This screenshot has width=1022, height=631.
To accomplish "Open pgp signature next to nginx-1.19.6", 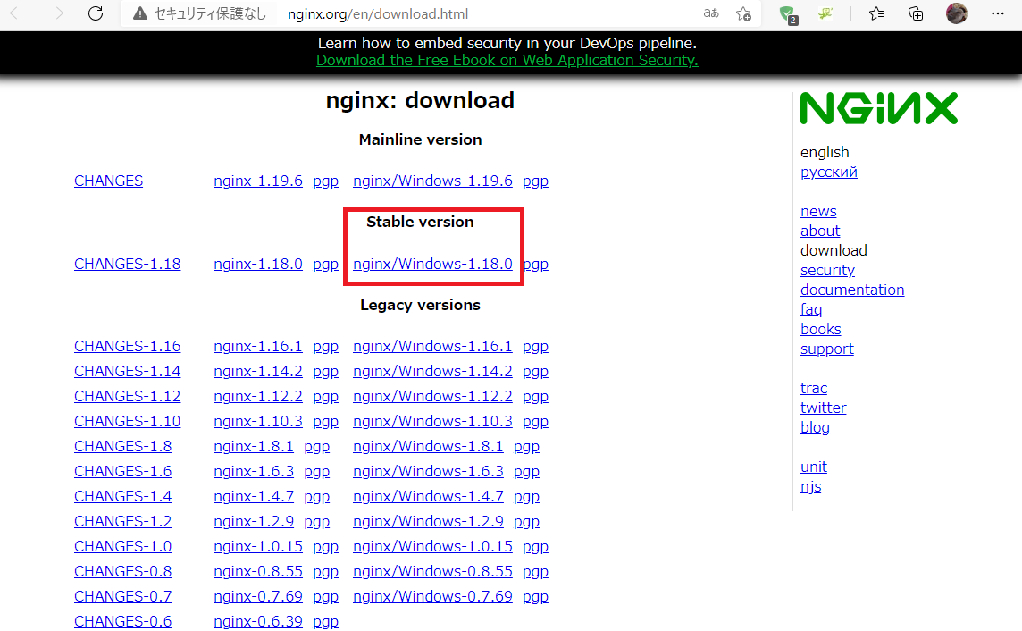I will coord(325,181).
